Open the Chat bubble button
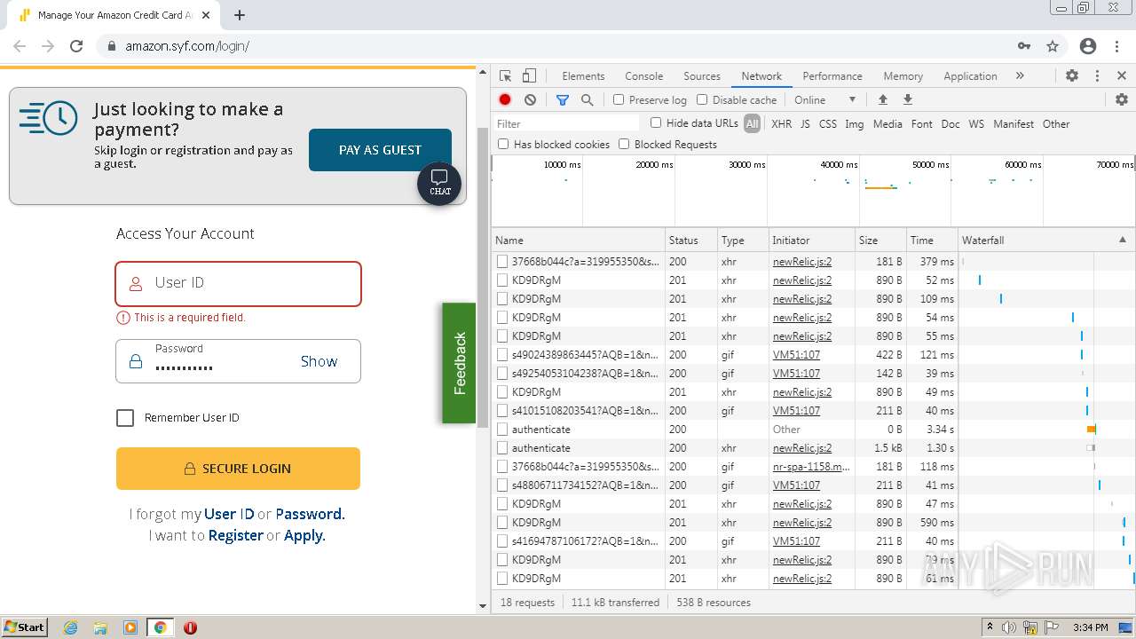 (x=439, y=183)
